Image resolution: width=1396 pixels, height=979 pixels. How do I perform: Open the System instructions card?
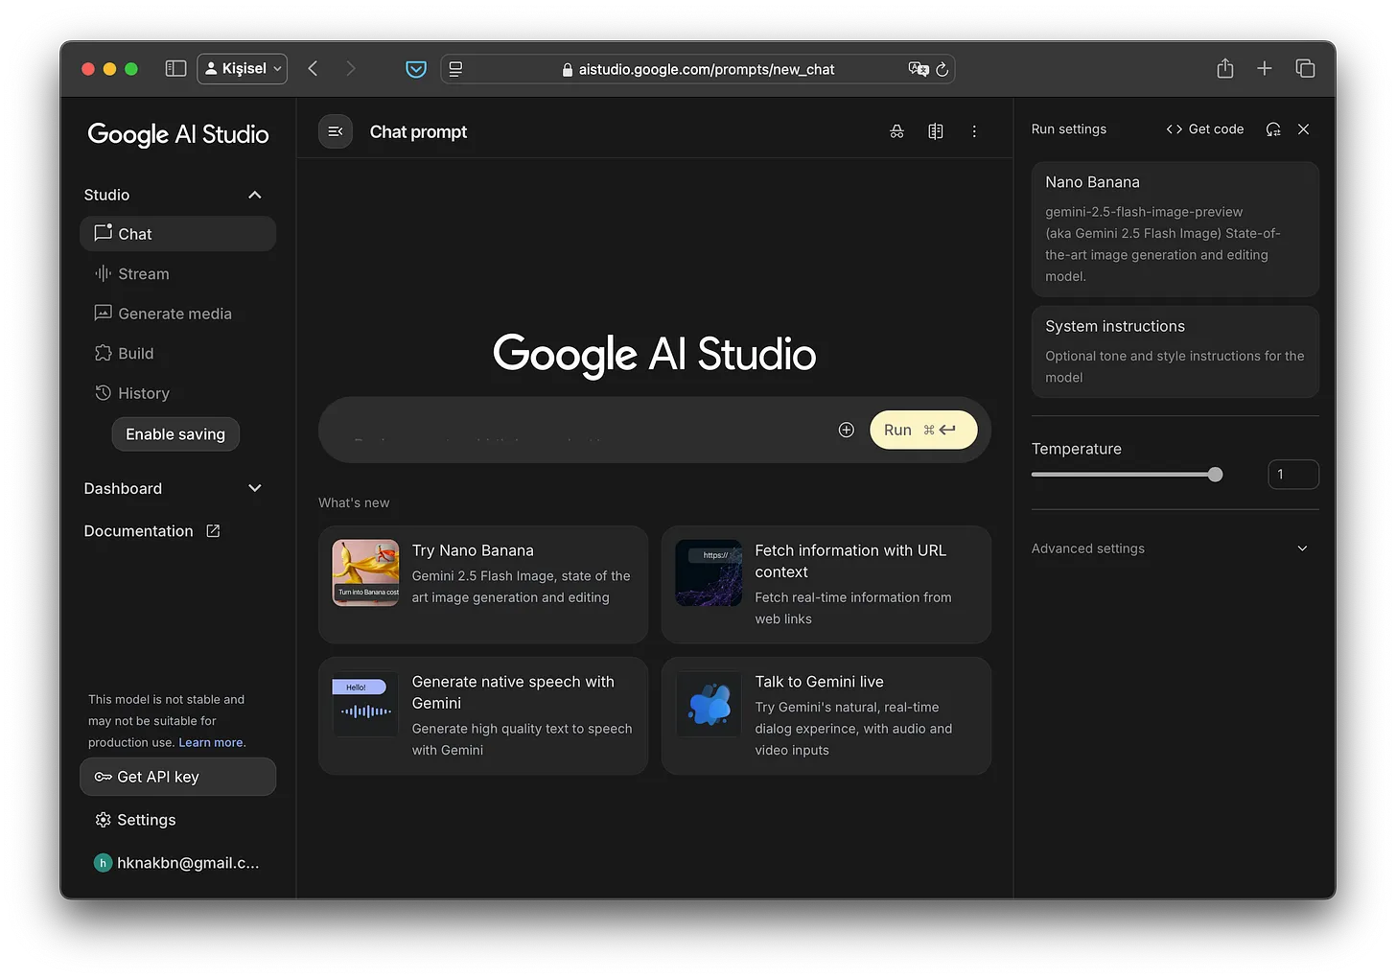(x=1175, y=351)
